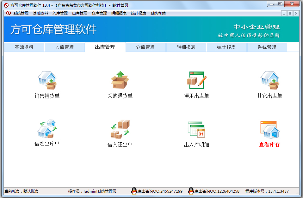Launch the 借货出库单 icon
Image resolution: width=303 pixels, height=198 pixels.
coord(47,129)
